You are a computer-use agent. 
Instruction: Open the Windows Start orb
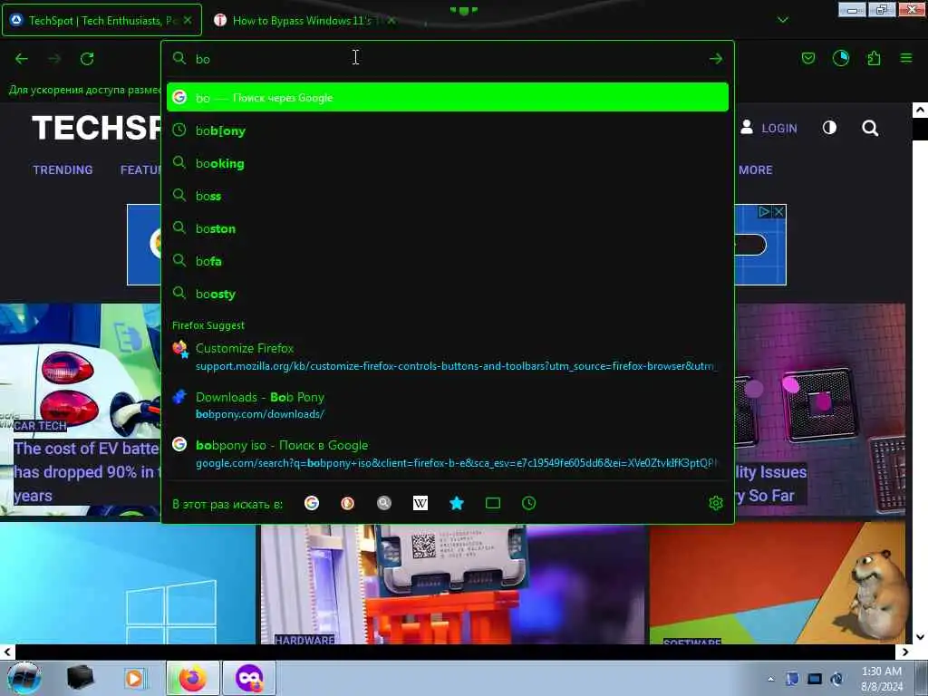coord(24,678)
